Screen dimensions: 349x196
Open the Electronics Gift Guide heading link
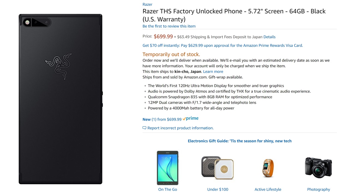239,141
